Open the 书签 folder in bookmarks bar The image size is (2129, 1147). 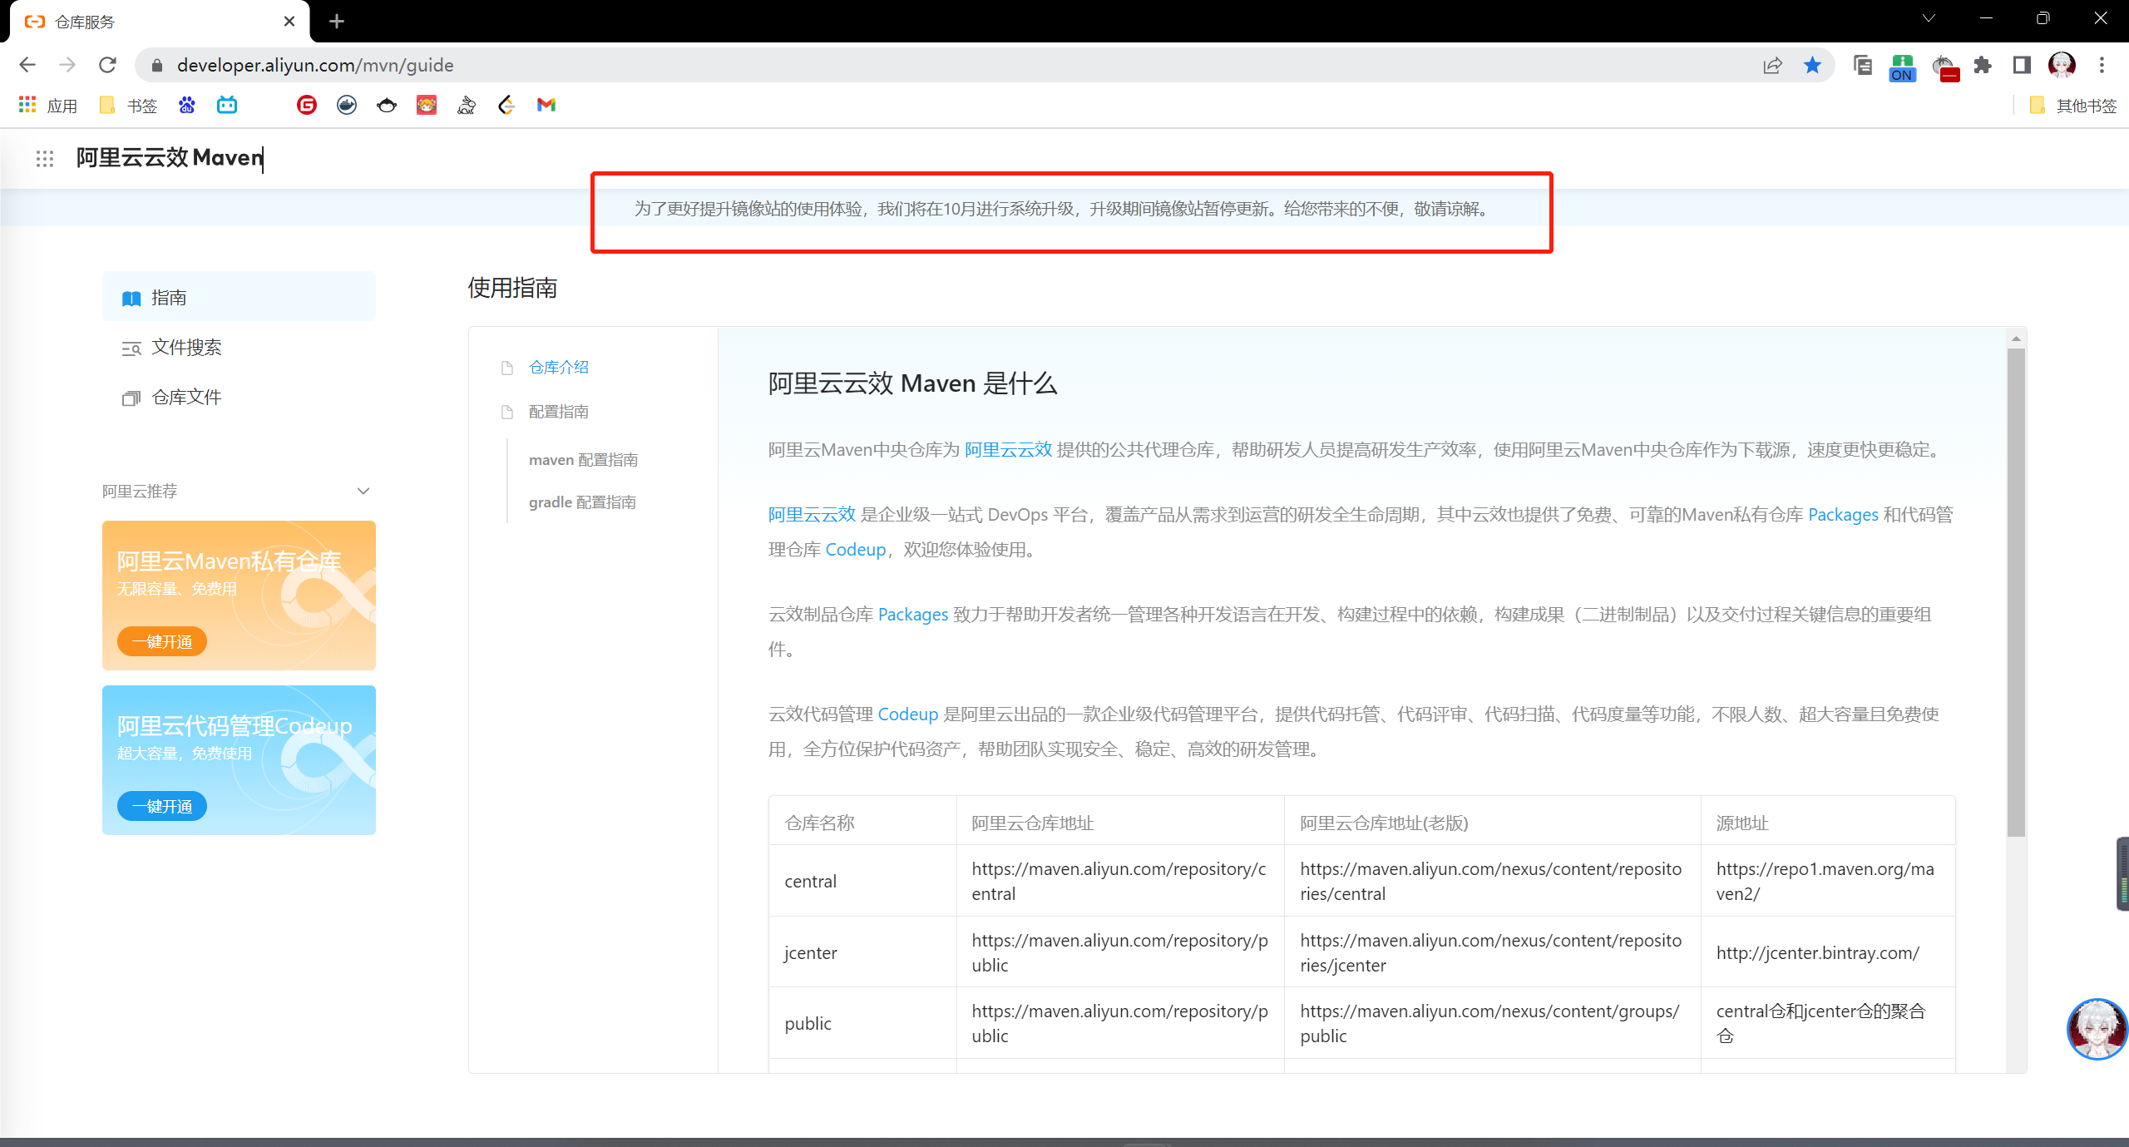click(129, 106)
